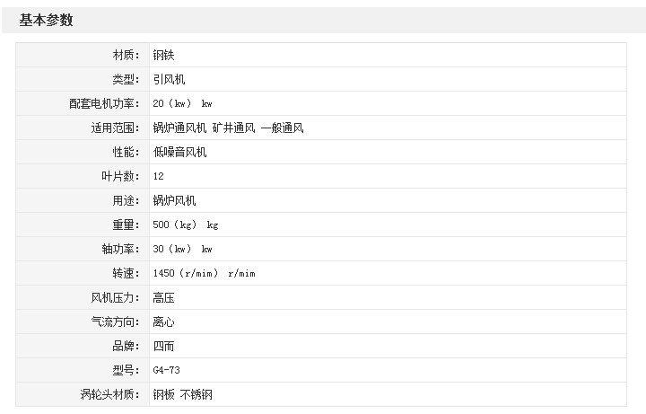The image size is (646, 414).
Task: Click the 类型 value 引风机
Action: tap(169, 80)
